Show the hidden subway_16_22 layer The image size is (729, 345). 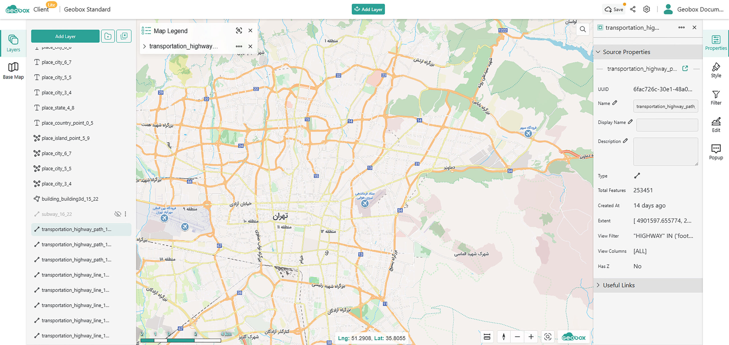[x=117, y=214]
